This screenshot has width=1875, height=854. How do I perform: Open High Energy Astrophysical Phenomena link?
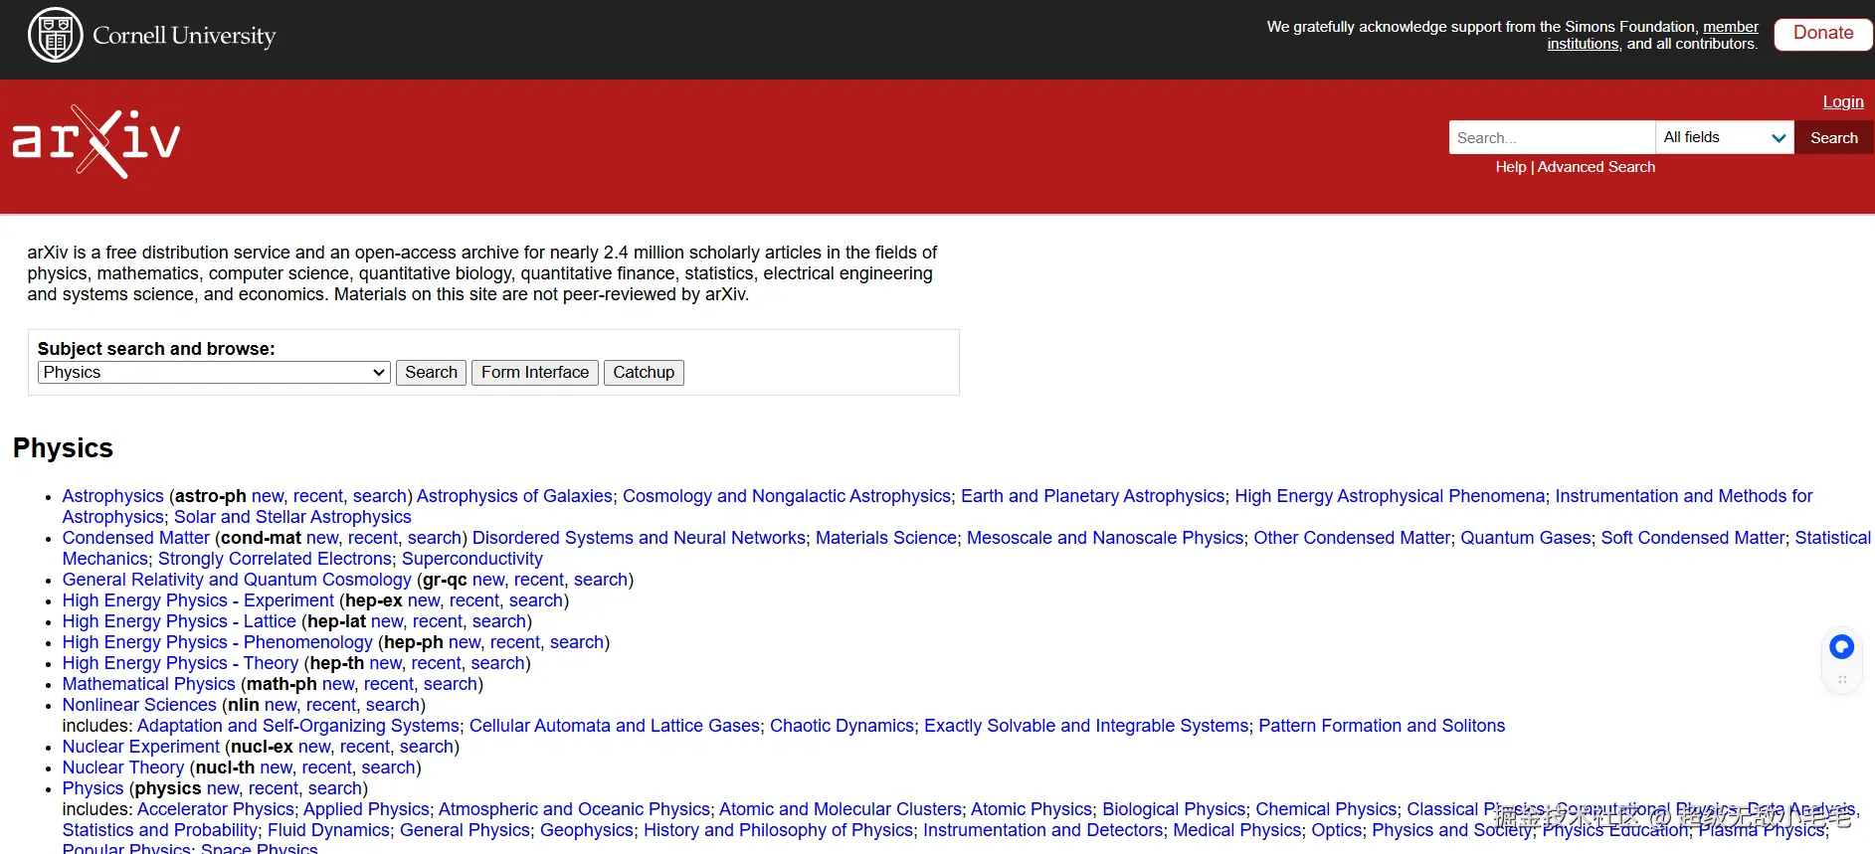(1391, 496)
